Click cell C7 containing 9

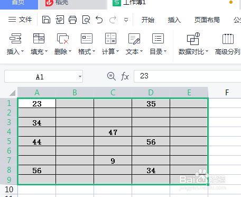coord(113,160)
